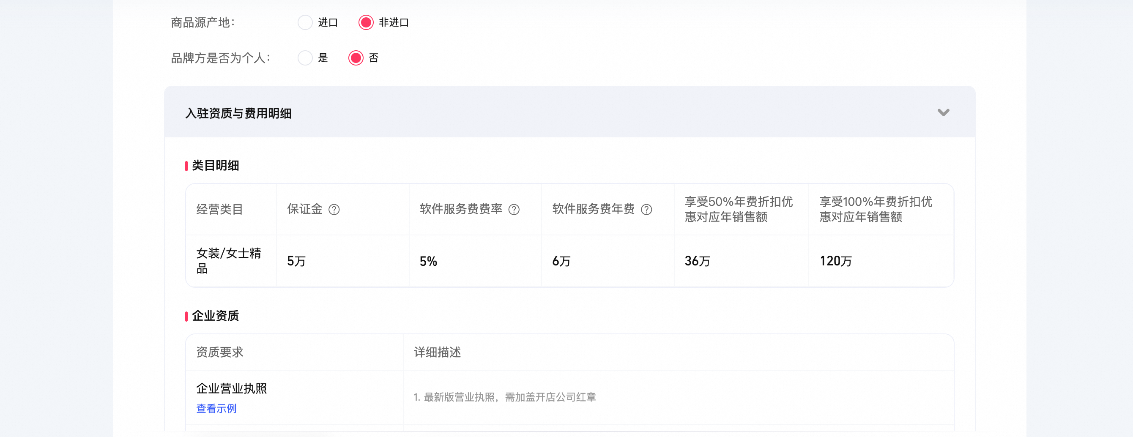
Task: Click the 5% service fee rate value
Action: tap(428, 261)
